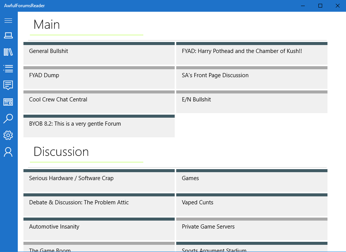Open BYOB 8.2 gentle Forum tile

(x=99, y=126)
